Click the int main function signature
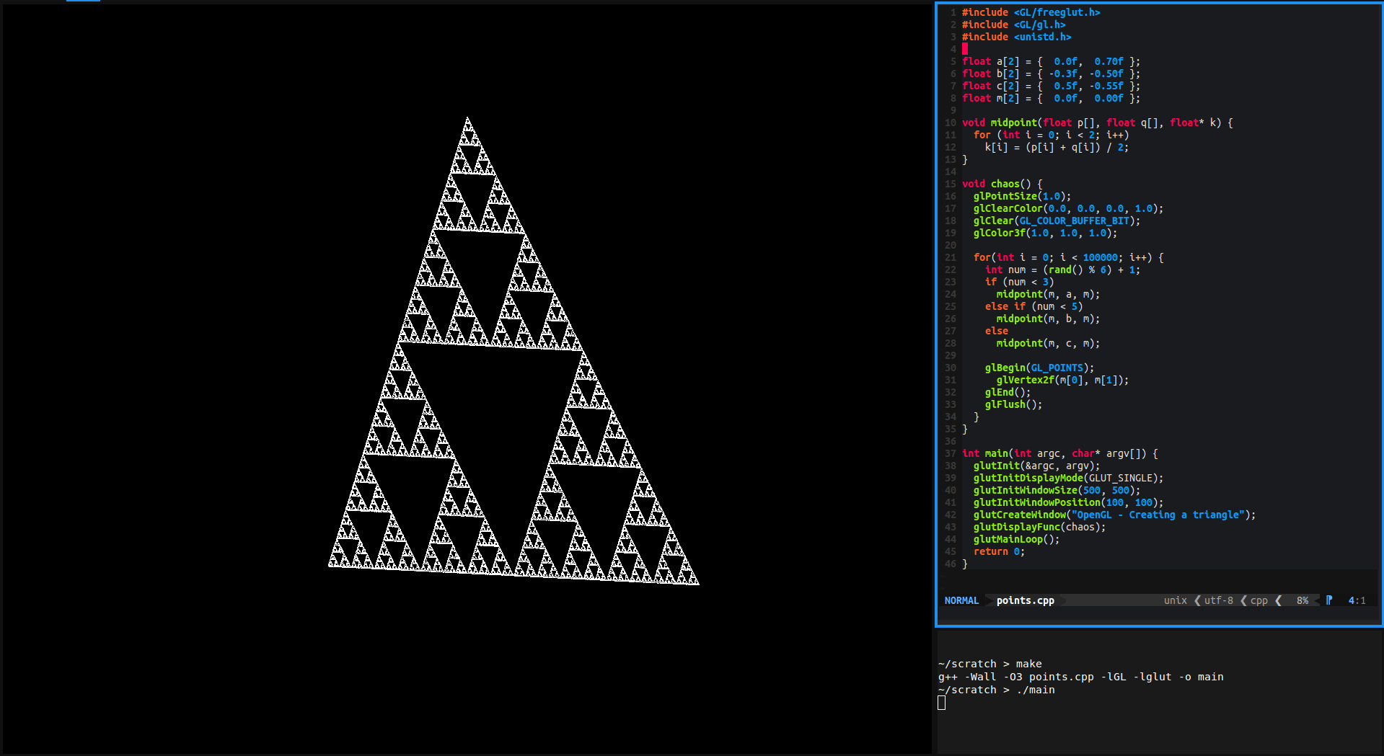Image resolution: width=1384 pixels, height=756 pixels. pyautogui.click(x=1059, y=453)
